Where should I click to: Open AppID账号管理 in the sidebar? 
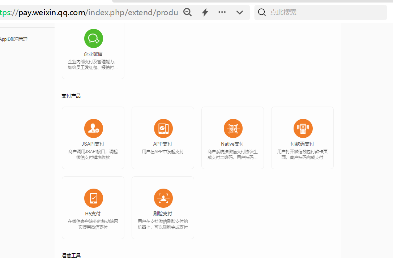14,39
